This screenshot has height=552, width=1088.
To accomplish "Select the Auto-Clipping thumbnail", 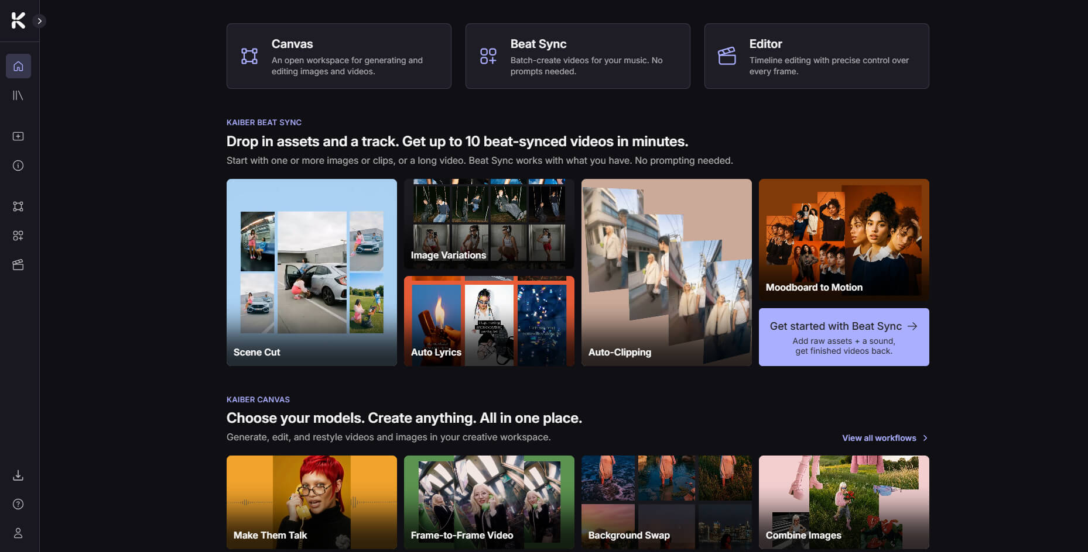I will point(666,272).
